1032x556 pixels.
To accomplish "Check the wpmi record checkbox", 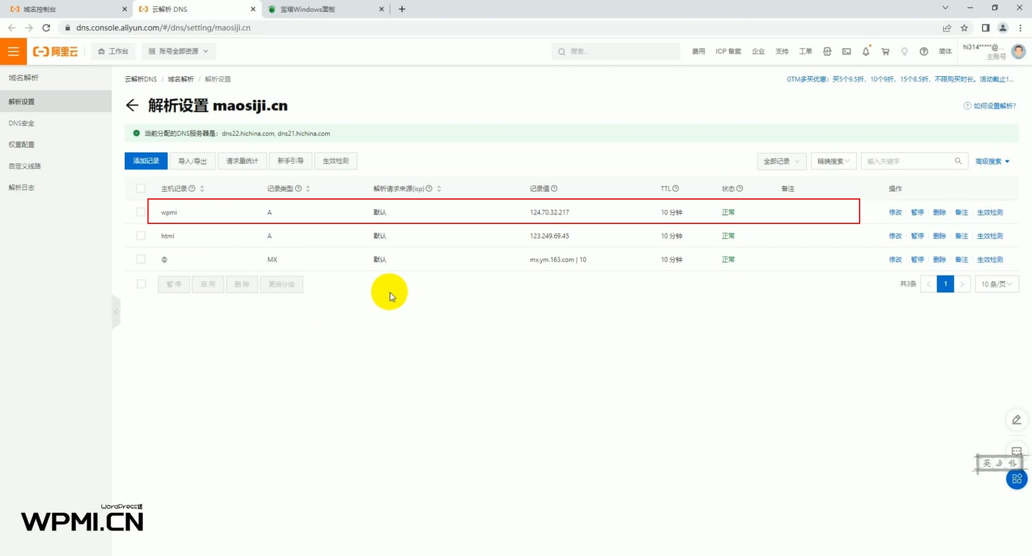I will tap(141, 212).
